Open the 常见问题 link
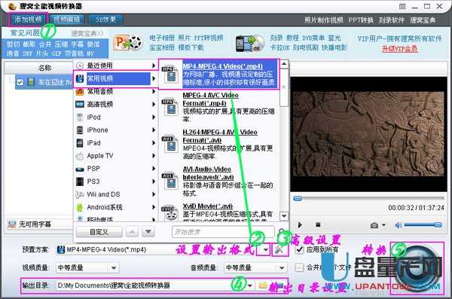The width and height of the screenshot is (452, 299). 25,33
